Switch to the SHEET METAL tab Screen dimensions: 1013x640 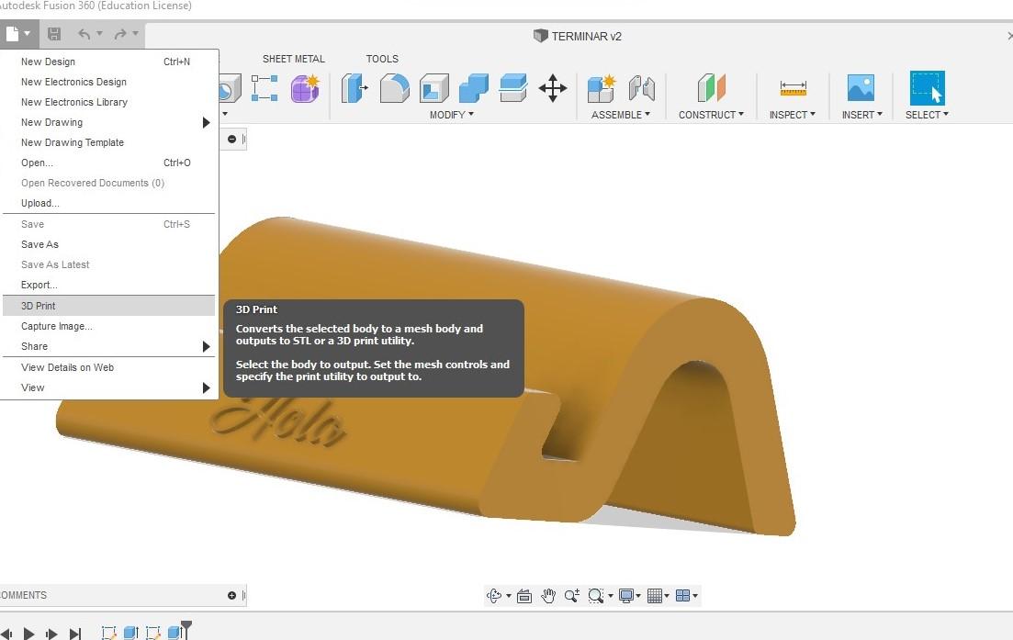293,59
